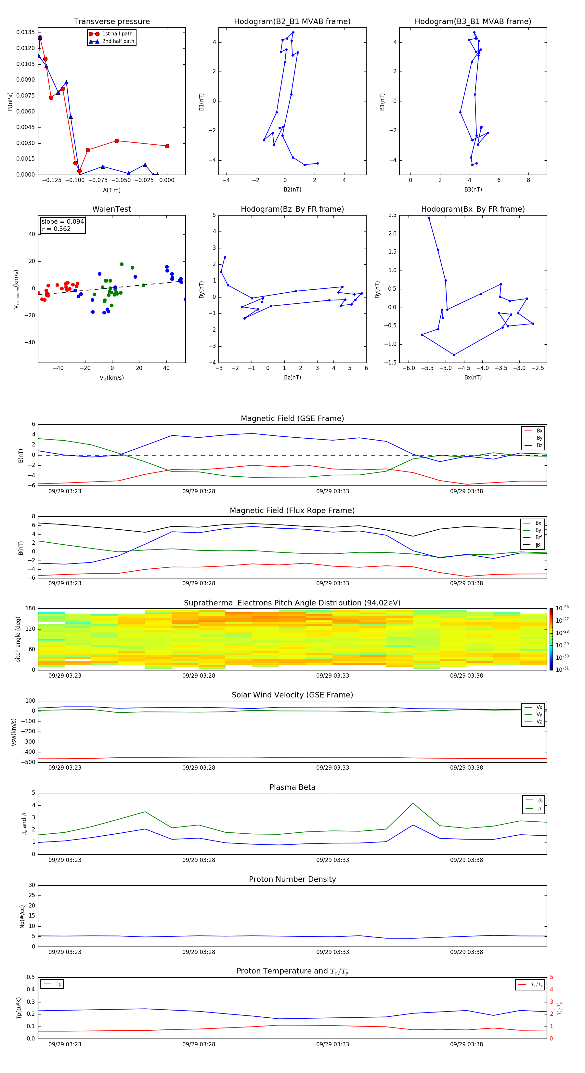Click the 'Hodogram(B3_B1 MVAB frame)' title

click(473, 21)
